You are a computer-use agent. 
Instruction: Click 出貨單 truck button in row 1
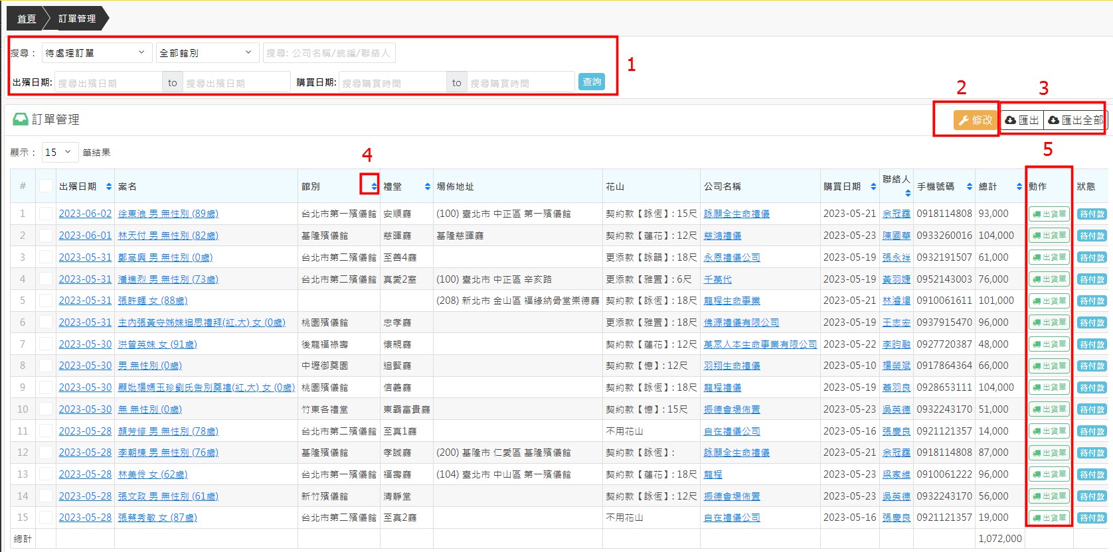pos(1049,214)
